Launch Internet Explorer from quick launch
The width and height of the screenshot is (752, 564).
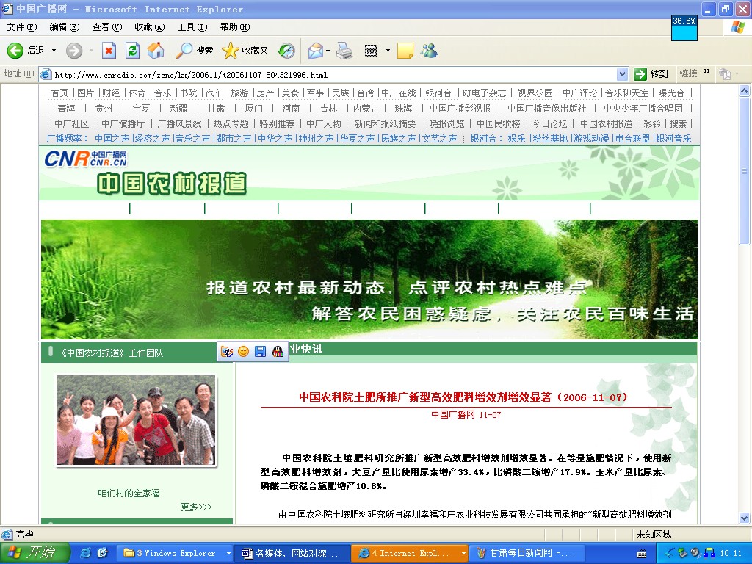86,553
